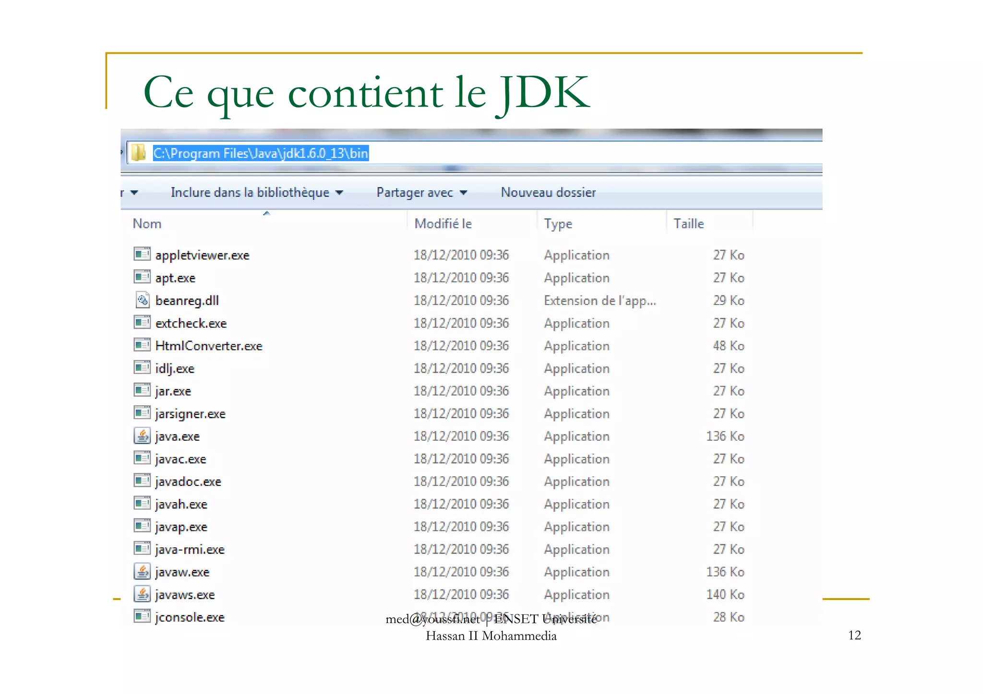Click the java.exe Java cup icon
This screenshot has width=983, height=694.
click(x=142, y=435)
